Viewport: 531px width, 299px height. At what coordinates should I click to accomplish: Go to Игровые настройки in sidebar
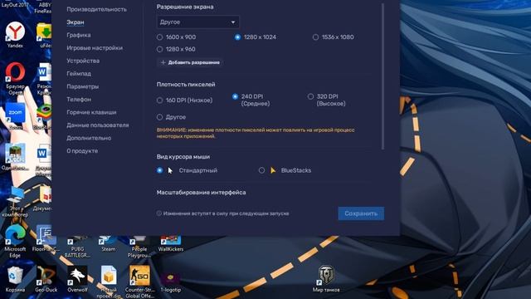point(95,48)
